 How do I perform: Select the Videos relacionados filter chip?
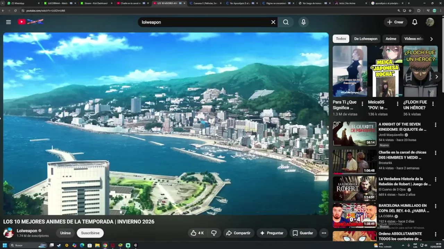tap(414, 39)
